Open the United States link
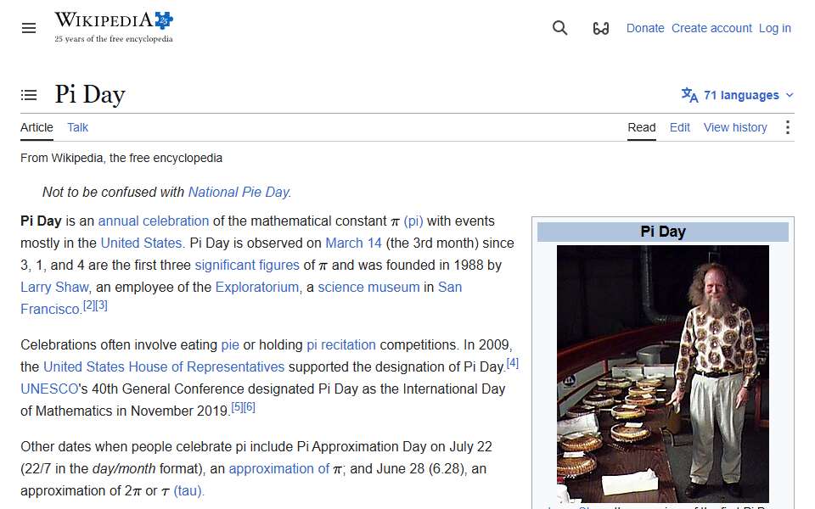Viewport: 815px width, 509px height. (141, 243)
